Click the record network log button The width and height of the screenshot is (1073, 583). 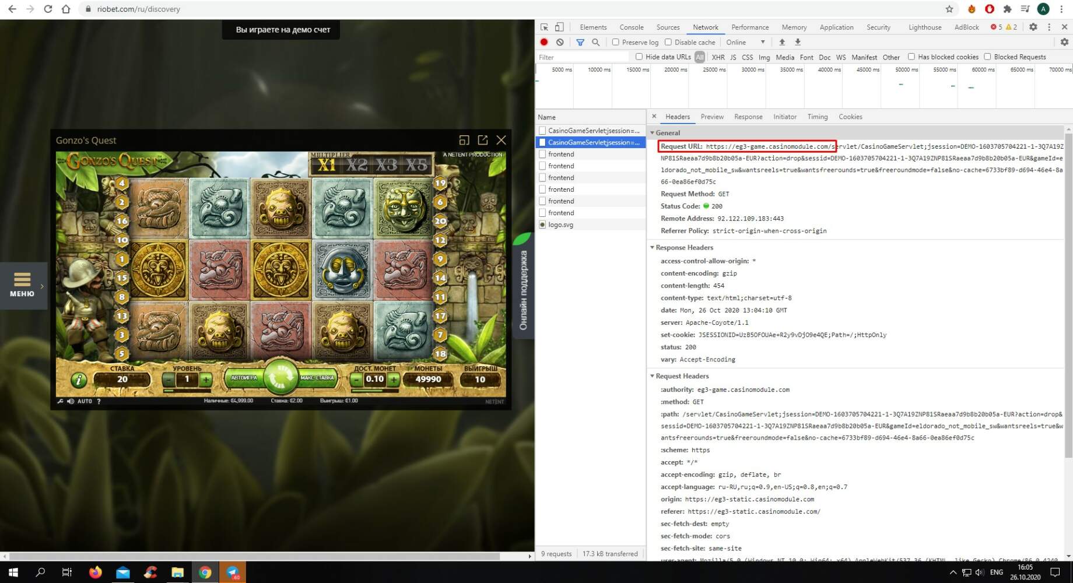(544, 42)
